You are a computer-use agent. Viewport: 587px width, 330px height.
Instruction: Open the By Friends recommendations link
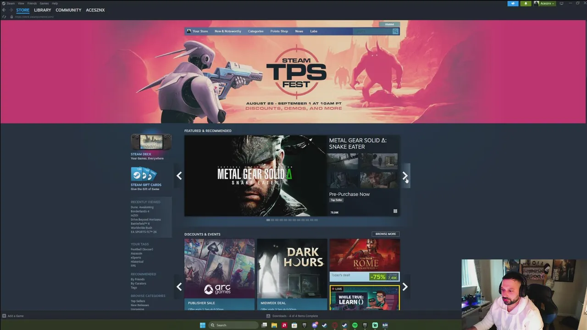point(138,279)
